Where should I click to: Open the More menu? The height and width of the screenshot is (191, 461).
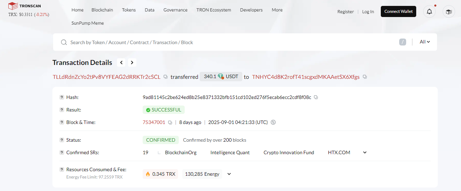click(277, 10)
